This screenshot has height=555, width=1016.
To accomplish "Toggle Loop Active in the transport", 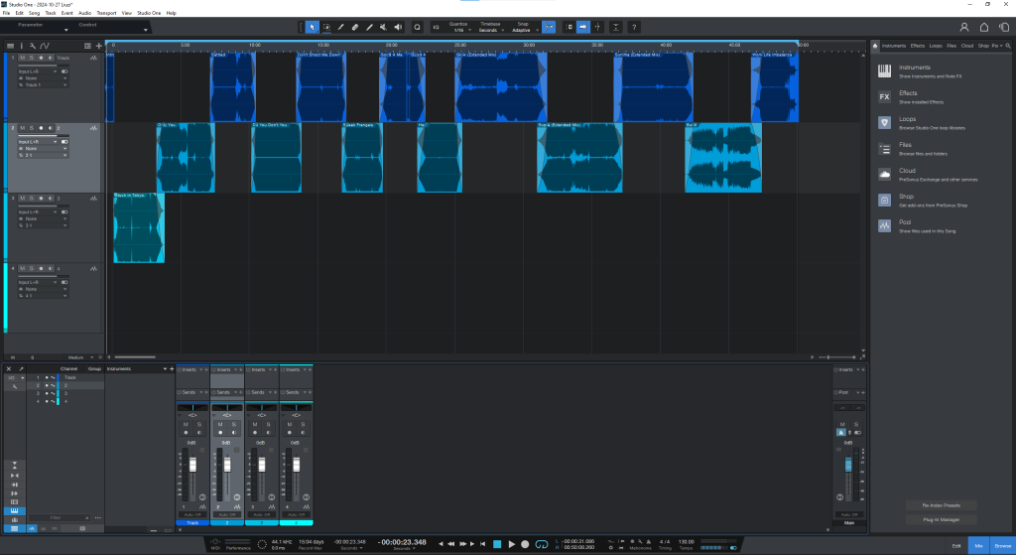I will (x=542, y=544).
